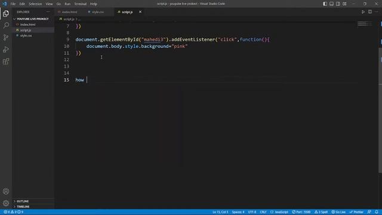The width and height of the screenshot is (382, 215).
Task: Open the Help menu
Action: pos(94,4)
